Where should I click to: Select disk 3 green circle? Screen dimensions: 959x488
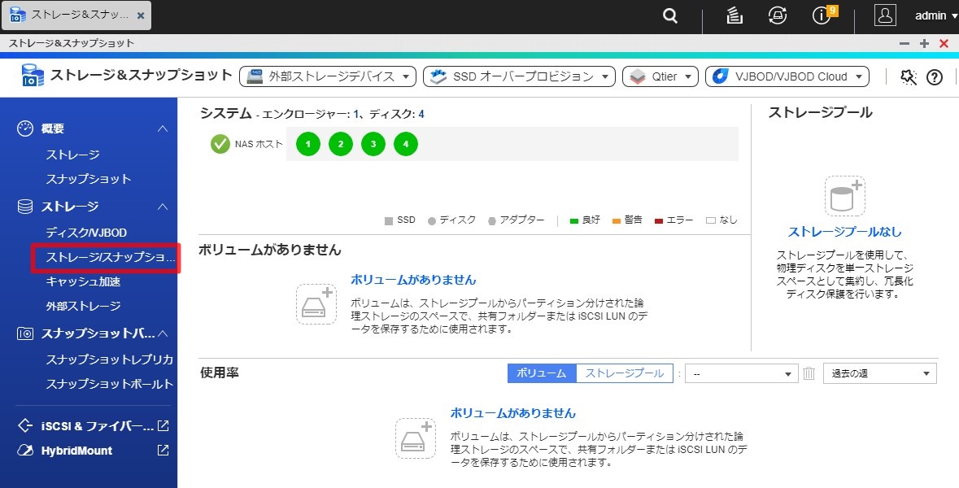[x=373, y=144]
